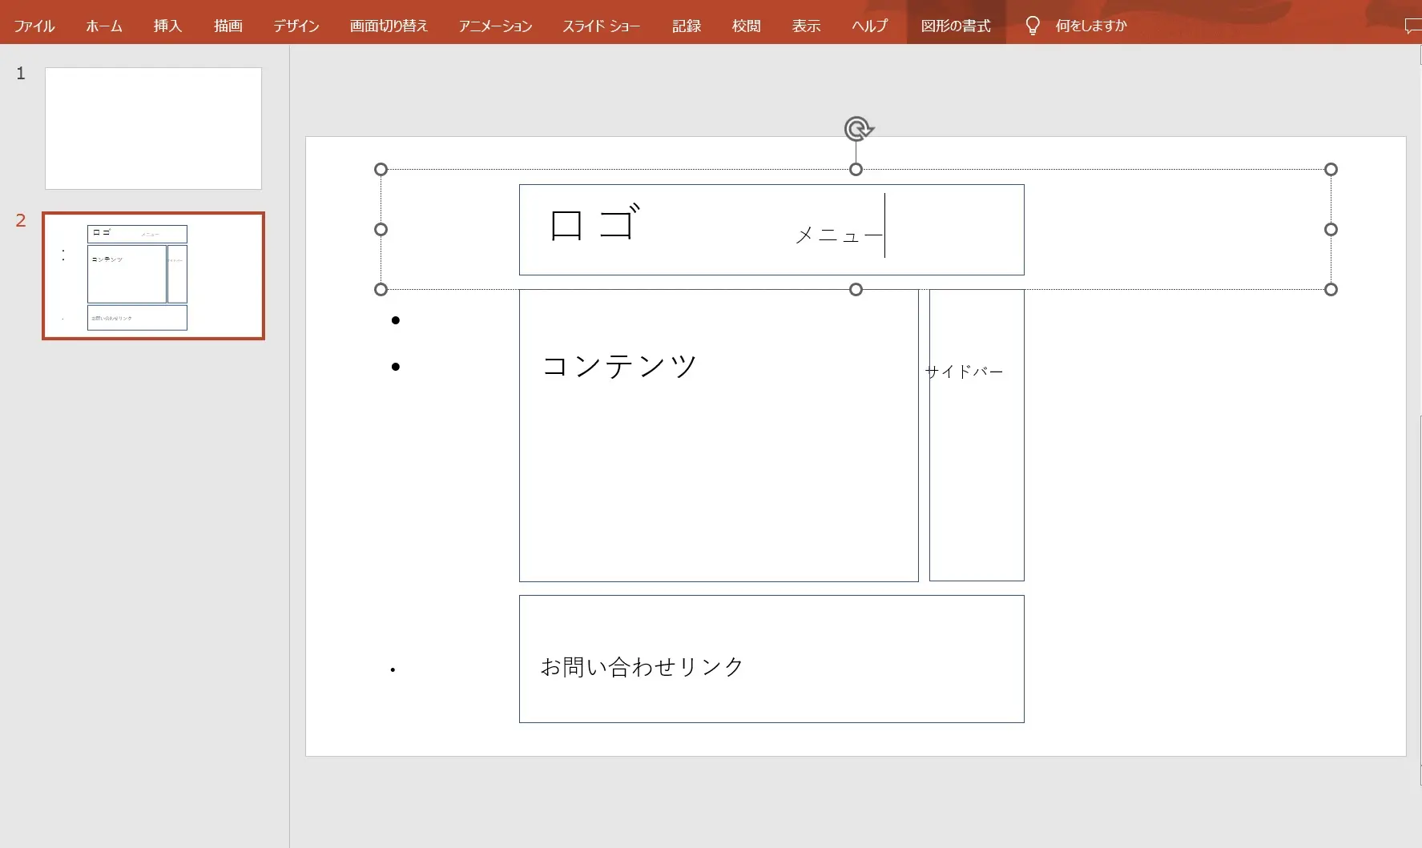Open the 校閲 tab
1422x848 pixels.
click(x=747, y=25)
